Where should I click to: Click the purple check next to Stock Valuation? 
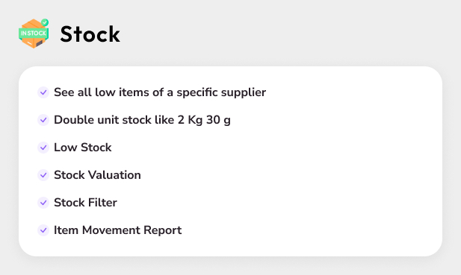pos(43,175)
